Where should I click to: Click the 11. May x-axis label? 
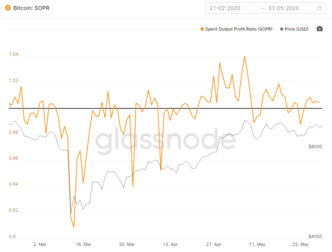[257, 244]
